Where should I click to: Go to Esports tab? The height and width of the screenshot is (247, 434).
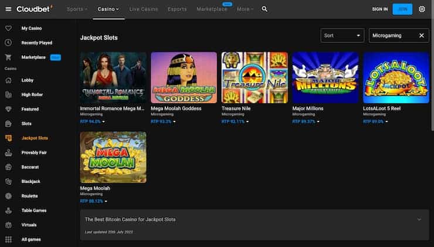177,9
